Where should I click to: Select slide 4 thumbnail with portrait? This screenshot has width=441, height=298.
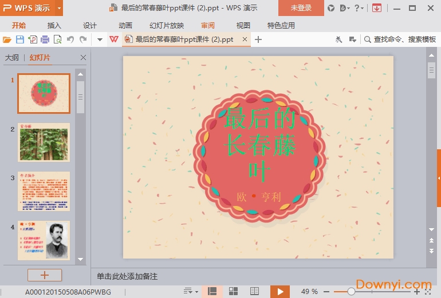(44, 240)
